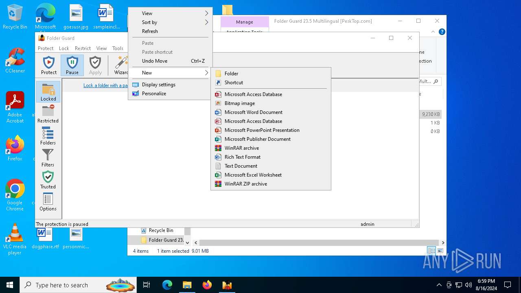Click the 9,230 KB size cell

[431, 114]
